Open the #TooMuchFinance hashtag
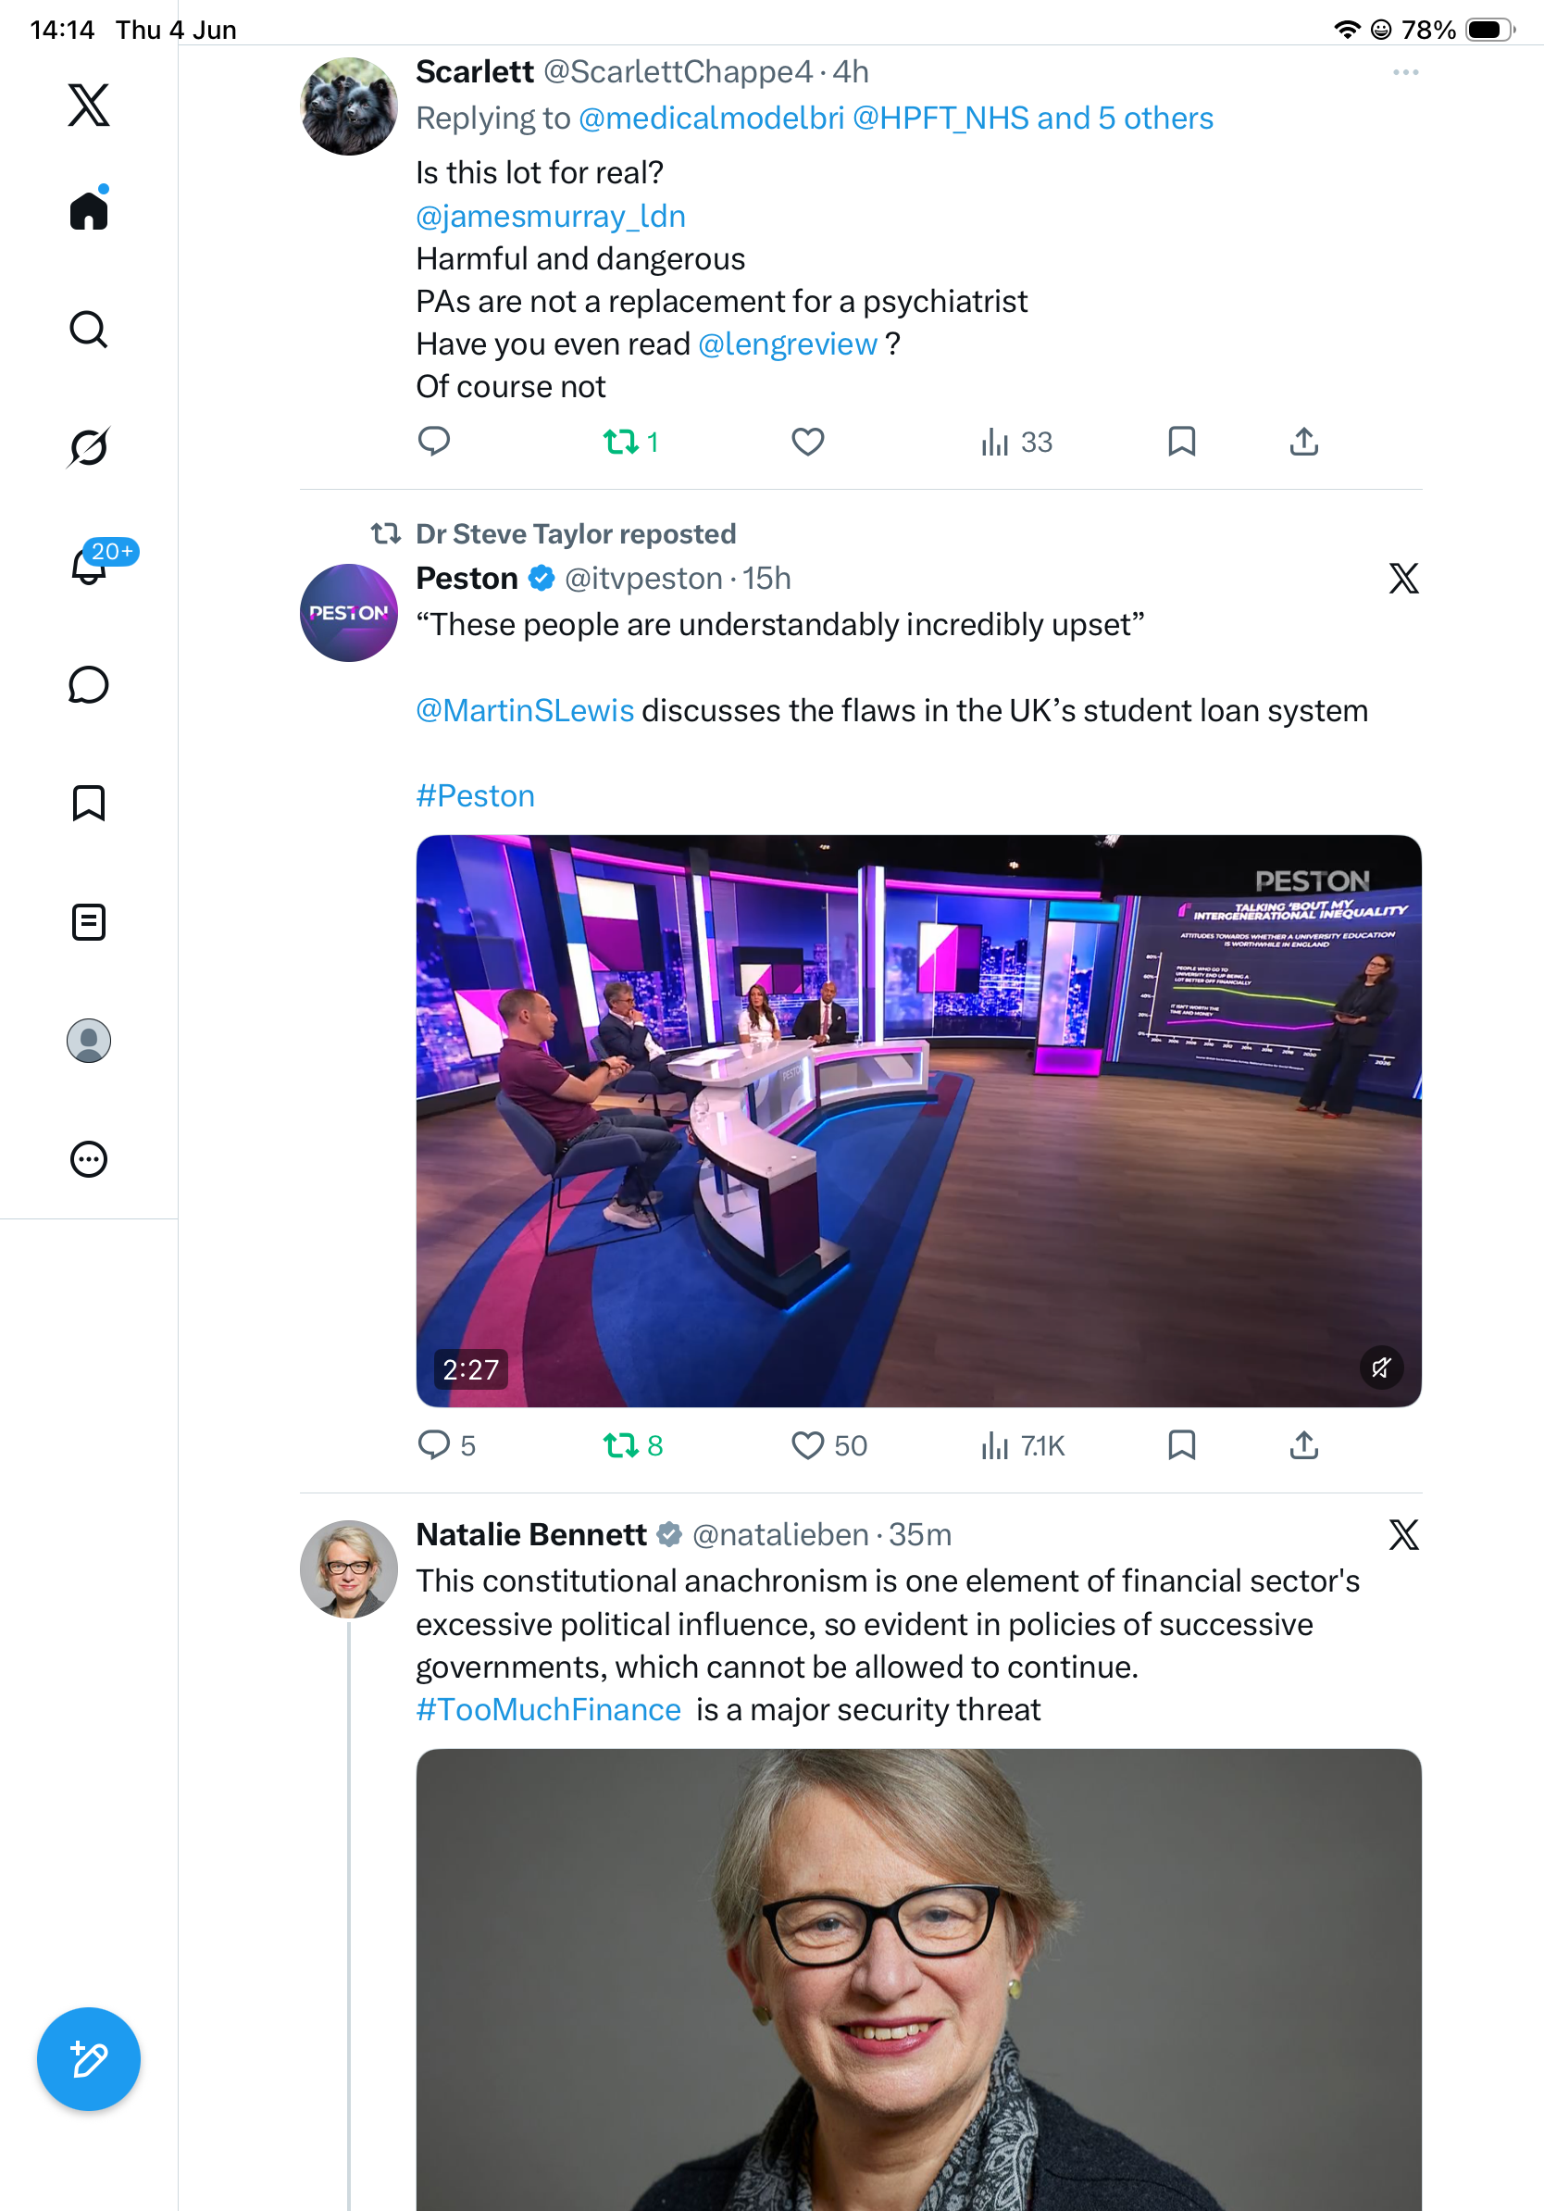This screenshot has width=1544, height=2211. pyautogui.click(x=548, y=1709)
